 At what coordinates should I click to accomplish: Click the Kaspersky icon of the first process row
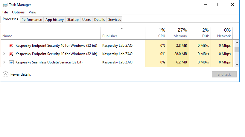[x=11, y=46]
